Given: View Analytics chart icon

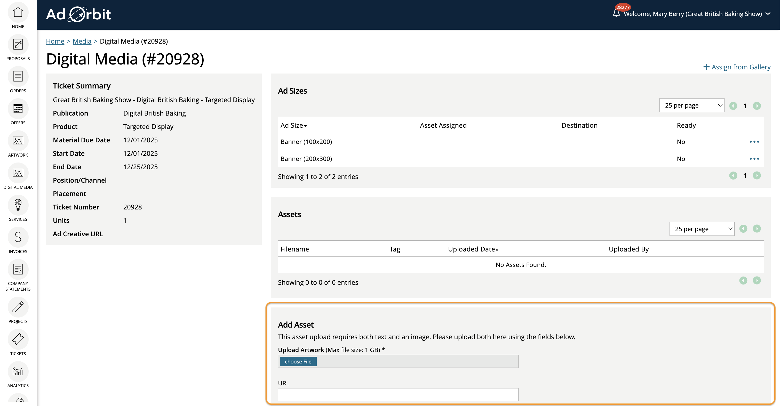Looking at the screenshot, I should click(x=18, y=371).
